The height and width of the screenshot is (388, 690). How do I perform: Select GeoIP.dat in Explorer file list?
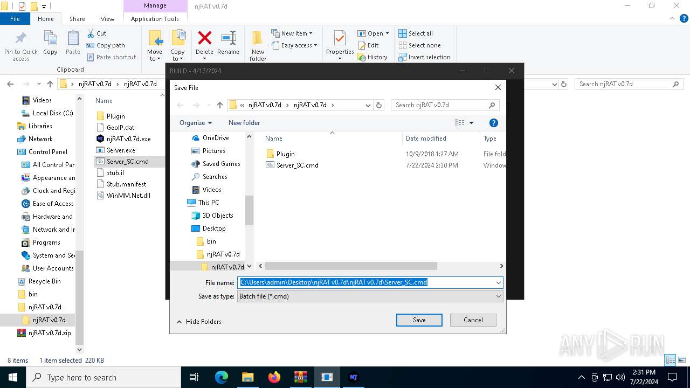click(115, 128)
